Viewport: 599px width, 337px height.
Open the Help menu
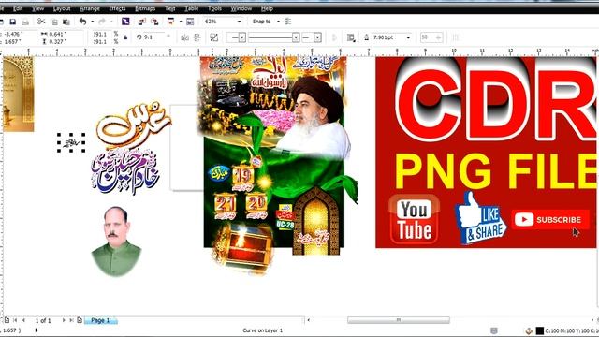[267, 8]
